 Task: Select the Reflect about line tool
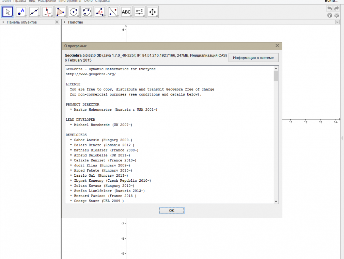(x=113, y=12)
